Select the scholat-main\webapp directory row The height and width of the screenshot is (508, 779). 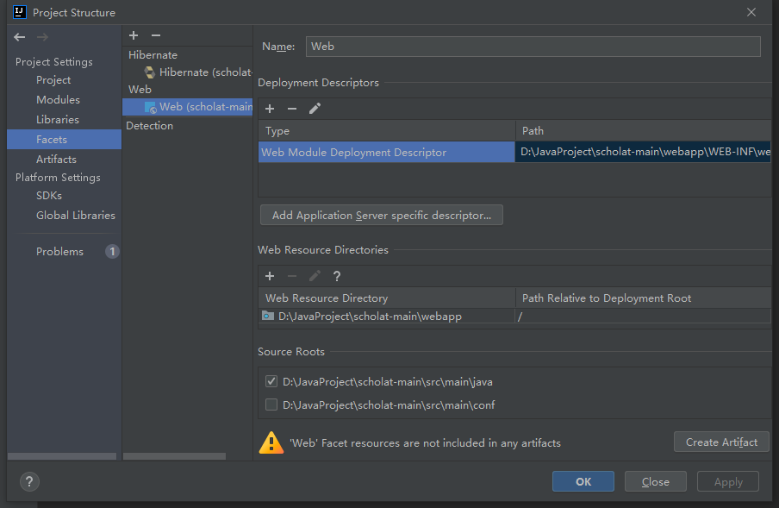click(x=387, y=317)
